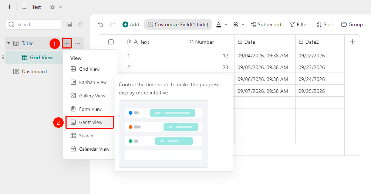The image size is (371, 194).
Task: Select Gantt View from the View menu
Action: pos(90,122)
